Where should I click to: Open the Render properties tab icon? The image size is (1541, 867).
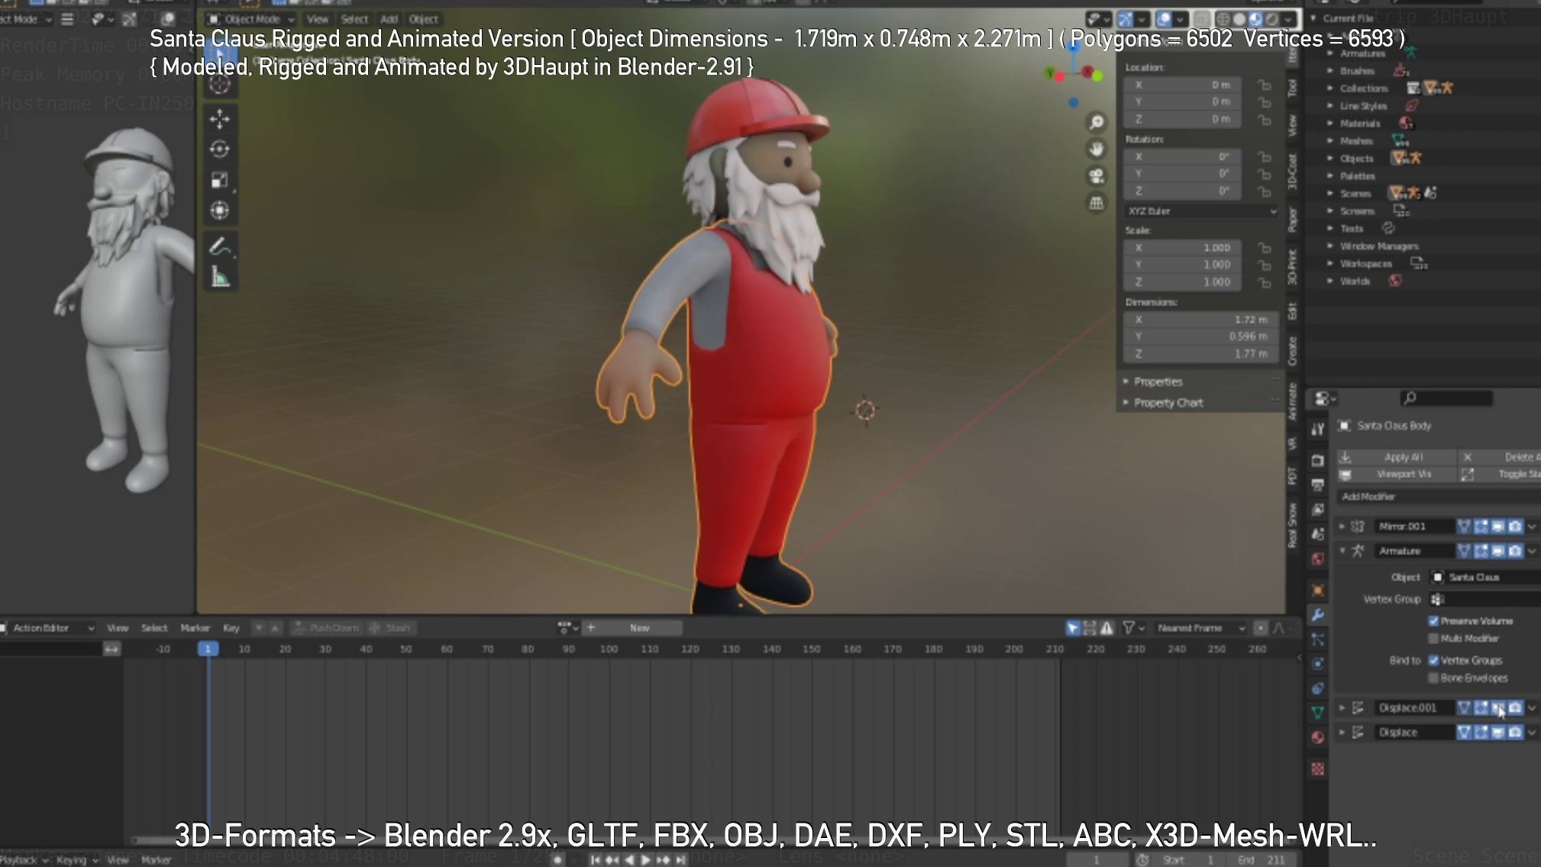tap(1318, 460)
